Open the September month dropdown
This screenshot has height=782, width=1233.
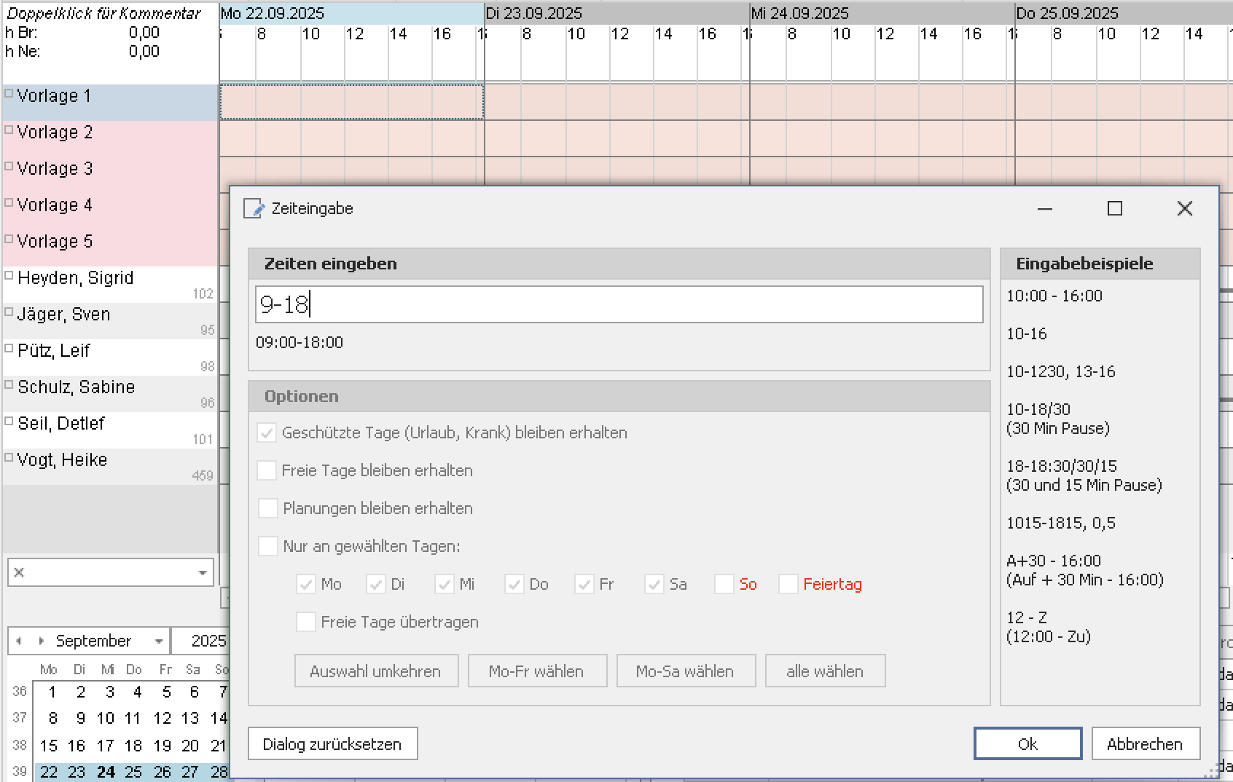click(158, 641)
